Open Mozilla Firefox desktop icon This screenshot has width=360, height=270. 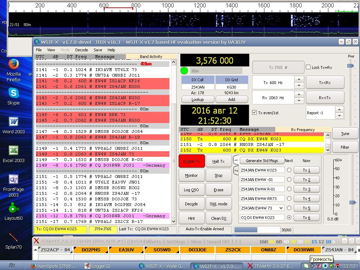(x=14, y=64)
